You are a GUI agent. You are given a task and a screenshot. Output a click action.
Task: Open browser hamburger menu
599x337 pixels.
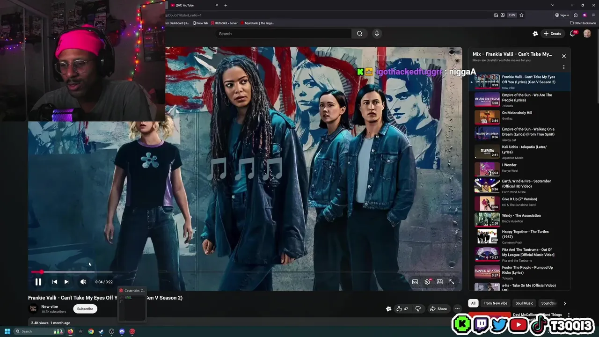[x=593, y=15]
